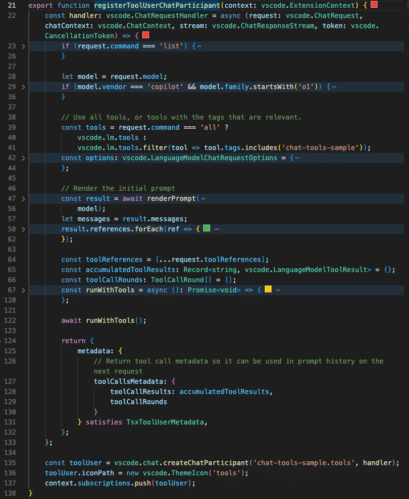Click line number 21 to select that line
Image resolution: width=409 pixels, height=499 pixels.
pyautogui.click(x=12, y=5)
